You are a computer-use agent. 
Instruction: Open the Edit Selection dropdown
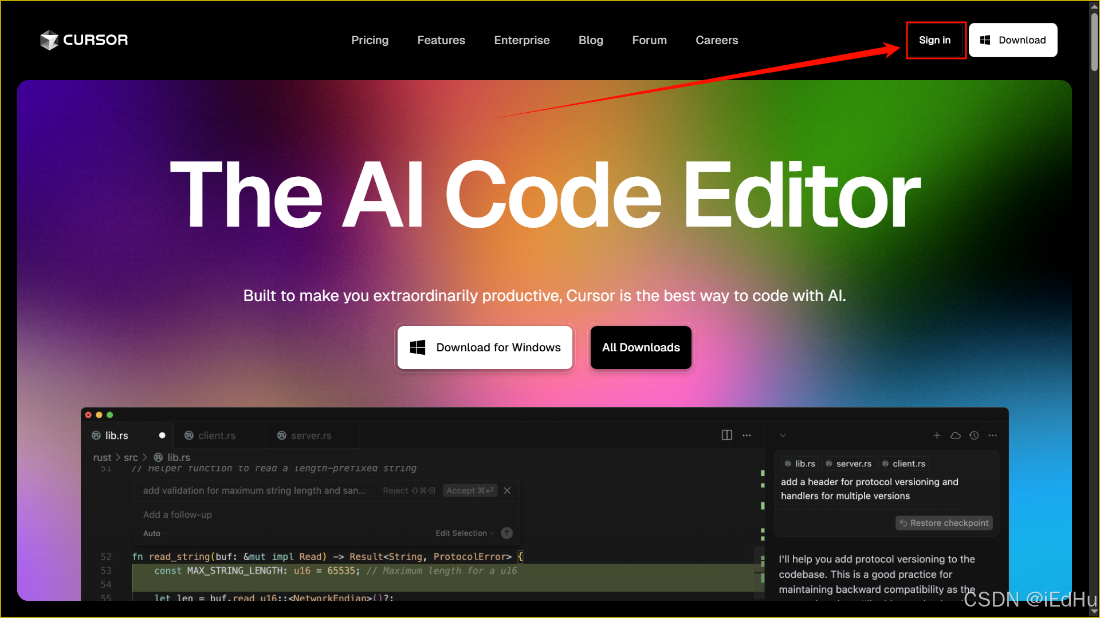pos(465,533)
